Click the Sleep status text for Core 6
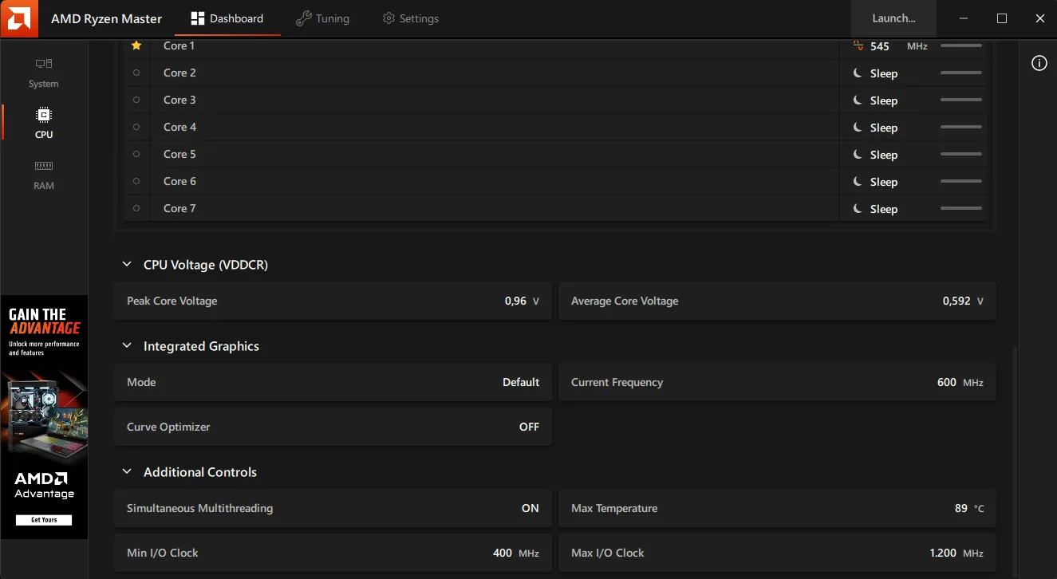This screenshot has height=579, width=1057. (x=884, y=182)
